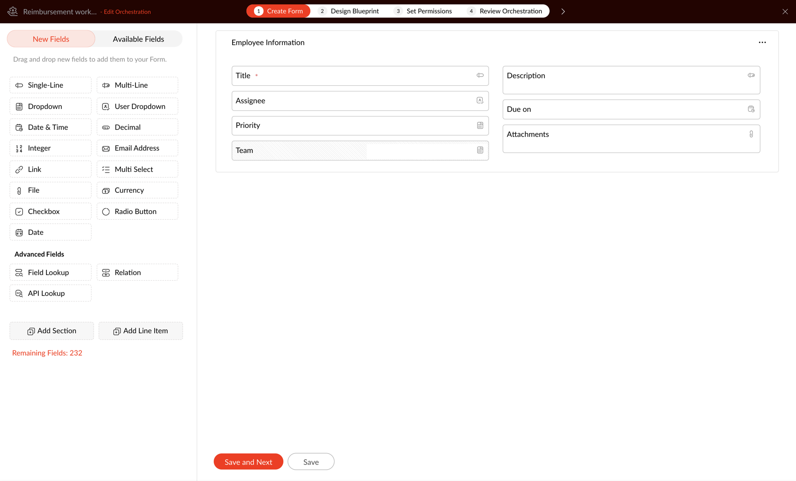Go to step 4 Review Orchestration
Screen dimensions: 796x481
505,11
